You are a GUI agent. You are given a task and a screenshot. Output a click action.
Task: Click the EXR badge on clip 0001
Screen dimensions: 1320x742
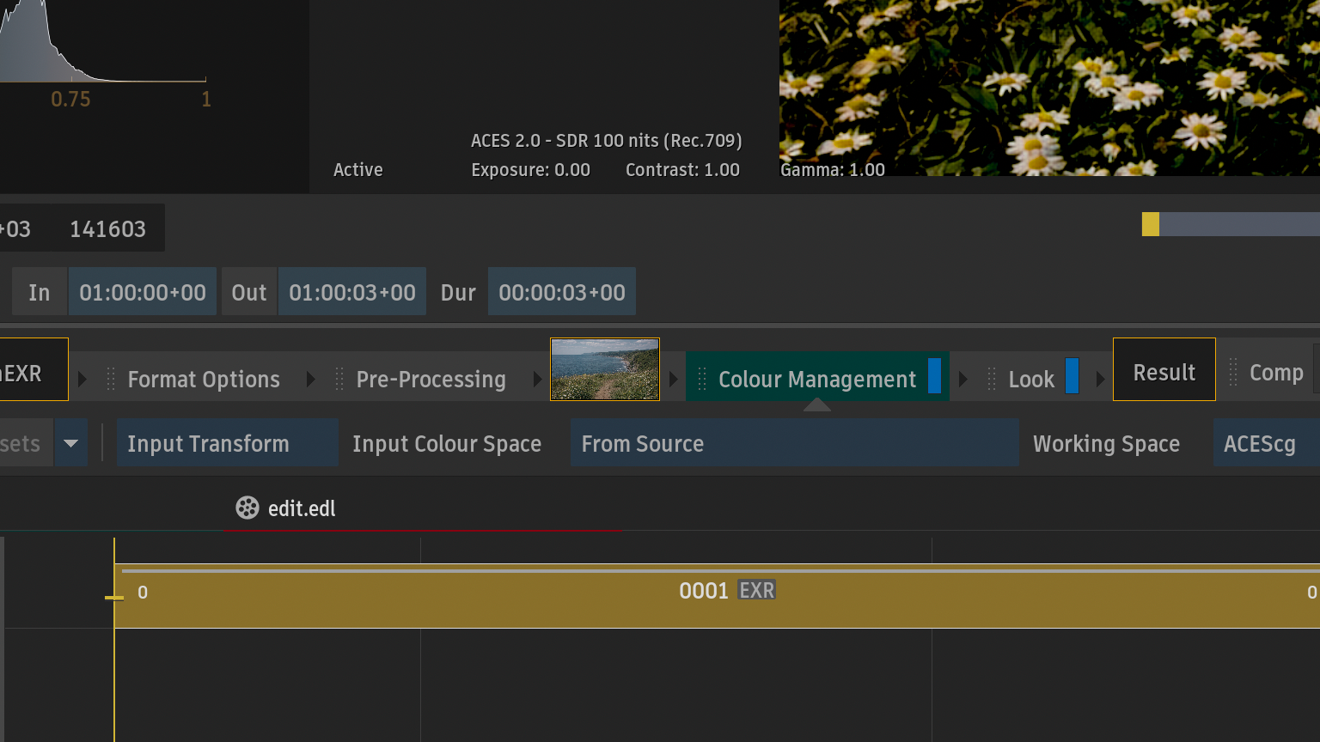coord(756,591)
